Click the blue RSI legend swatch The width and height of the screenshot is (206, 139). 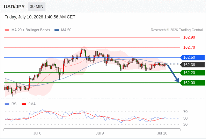pos(7,104)
